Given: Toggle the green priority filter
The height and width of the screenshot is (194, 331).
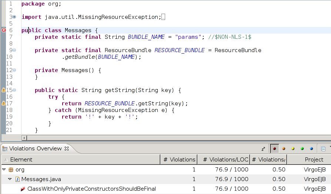Looking at the screenshot, I should point(302,149).
